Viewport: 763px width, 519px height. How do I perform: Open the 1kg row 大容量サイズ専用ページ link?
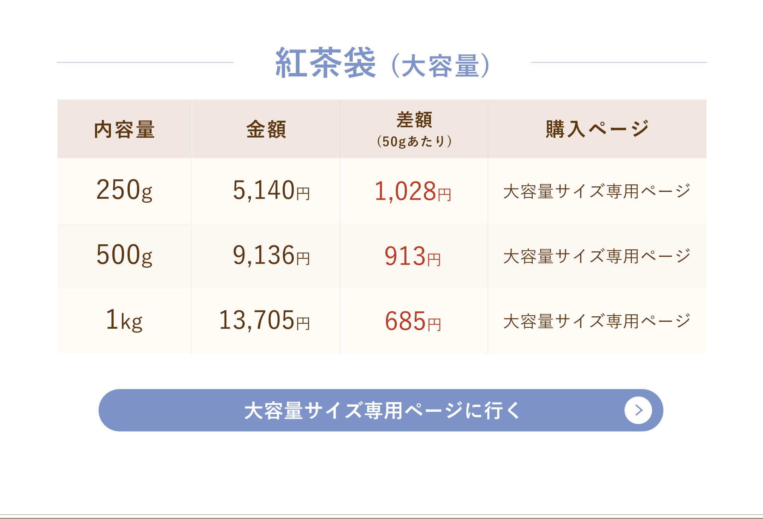[x=597, y=321]
